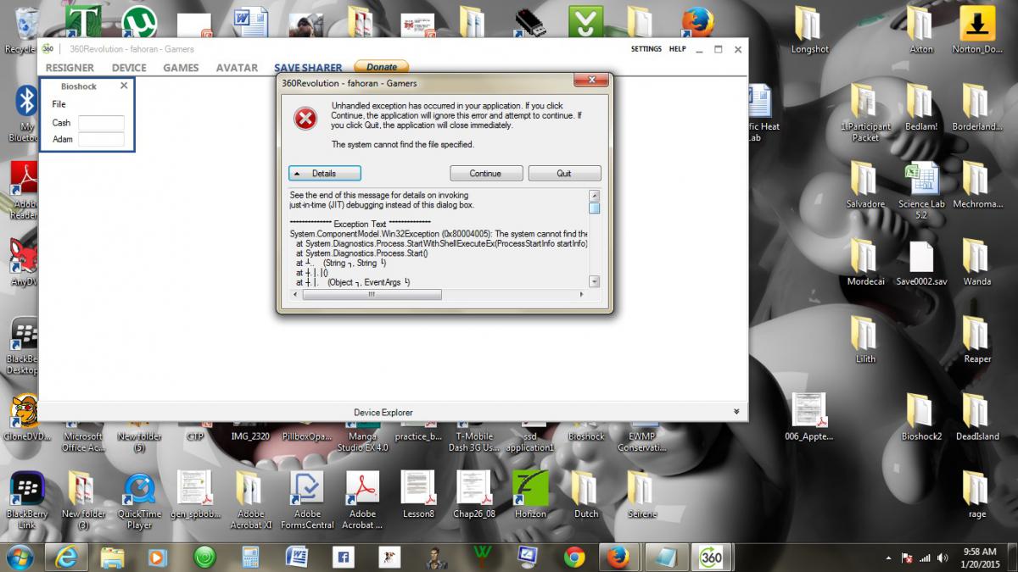Click the 360Revolution icon in the taskbar
The height and width of the screenshot is (572, 1018).
pos(711,557)
